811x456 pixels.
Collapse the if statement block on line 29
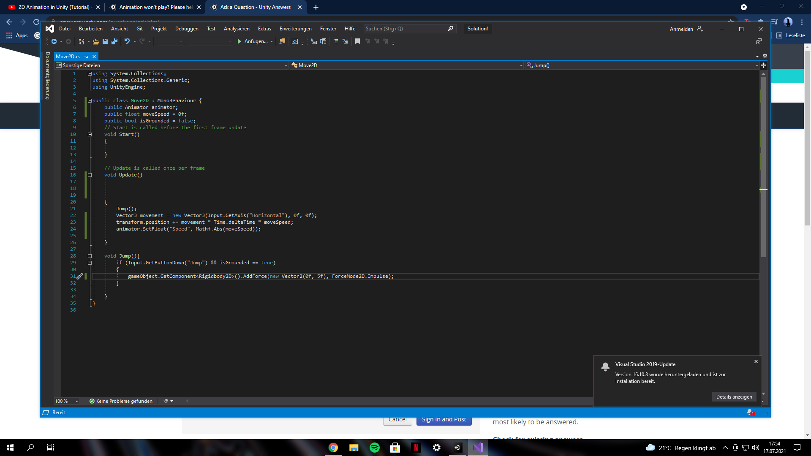click(90, 263)
